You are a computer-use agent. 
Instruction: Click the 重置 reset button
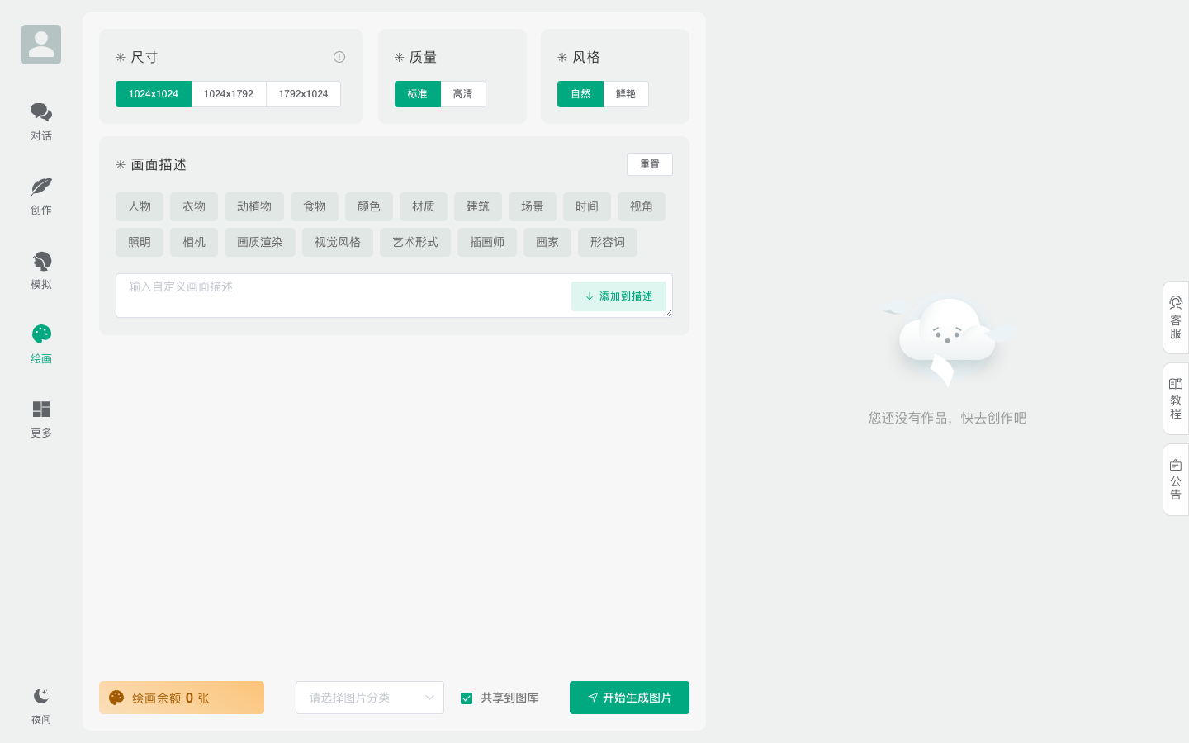[x=649, y=164]
